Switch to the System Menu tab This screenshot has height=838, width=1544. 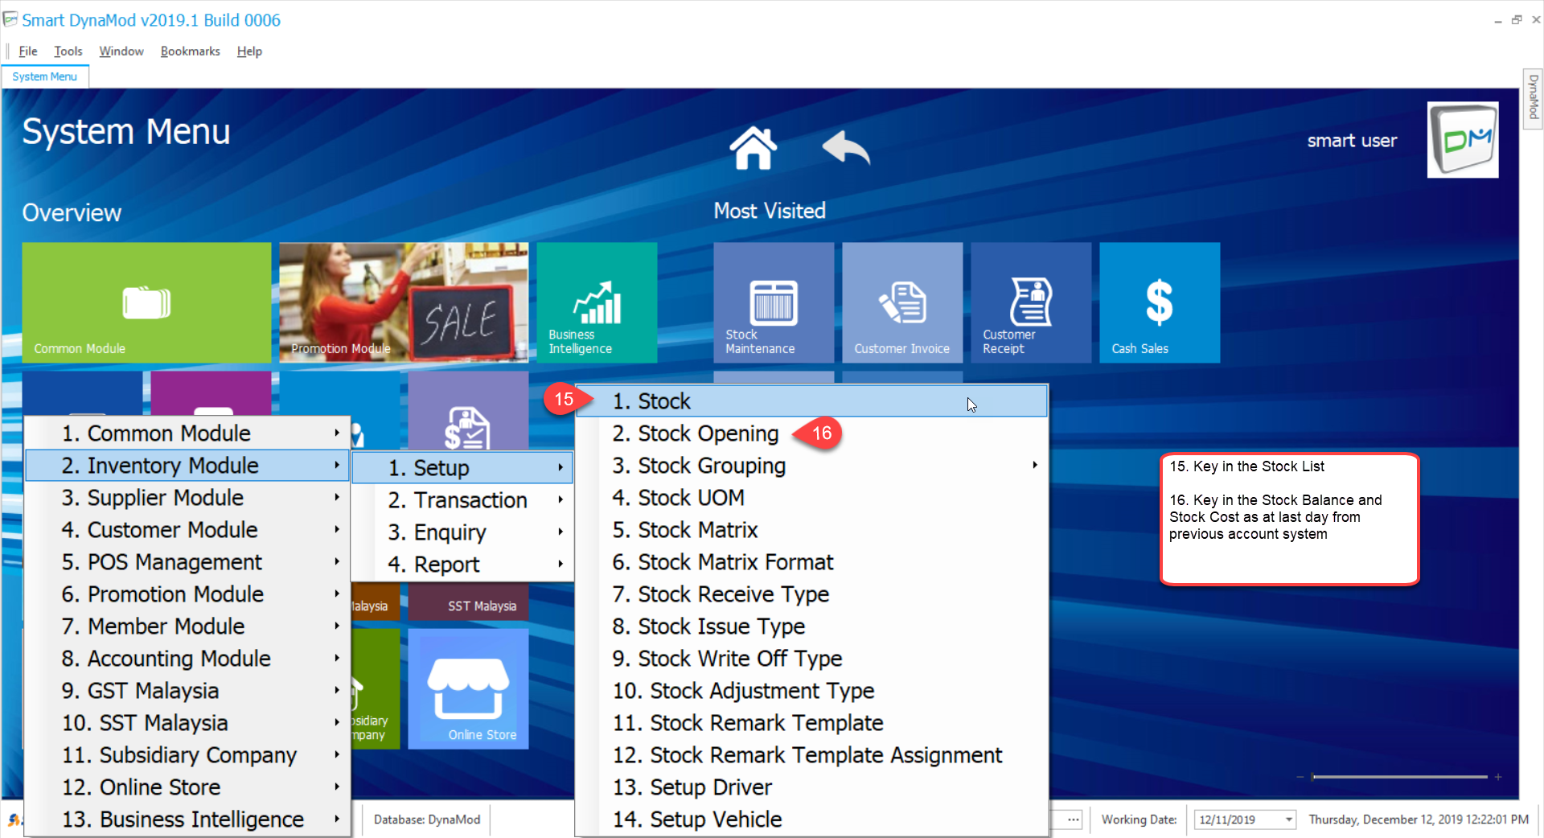(x=45, y=76)
